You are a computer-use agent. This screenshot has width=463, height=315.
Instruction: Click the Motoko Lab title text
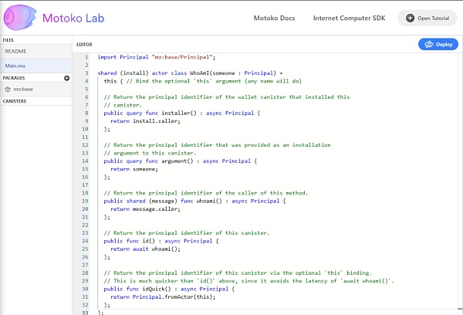coord(73,18)
